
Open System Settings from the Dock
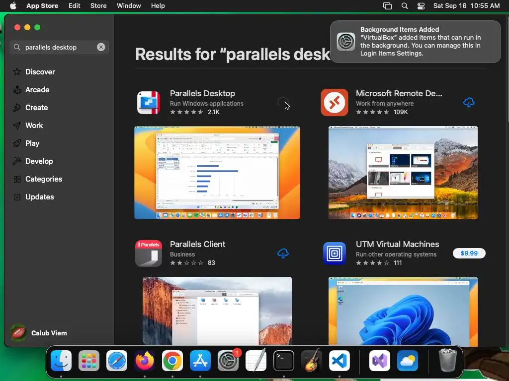[x=228, y=361]
